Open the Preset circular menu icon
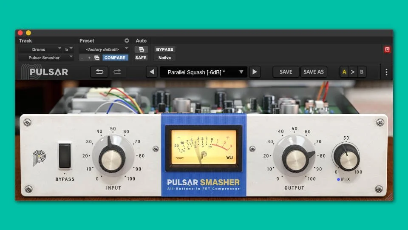Viewport: 408px width, 230px height. pos(127,41)
